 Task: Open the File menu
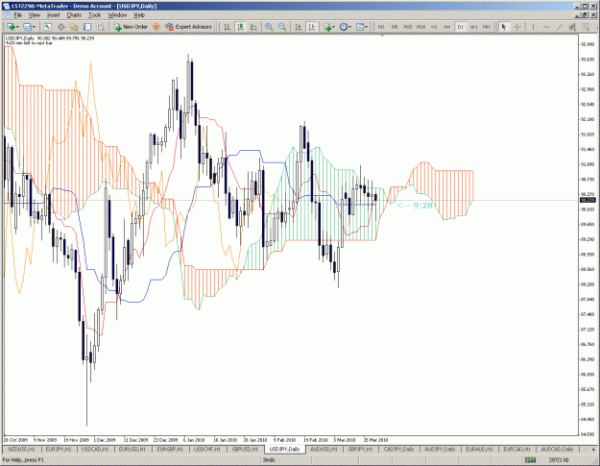coord(17,15)
